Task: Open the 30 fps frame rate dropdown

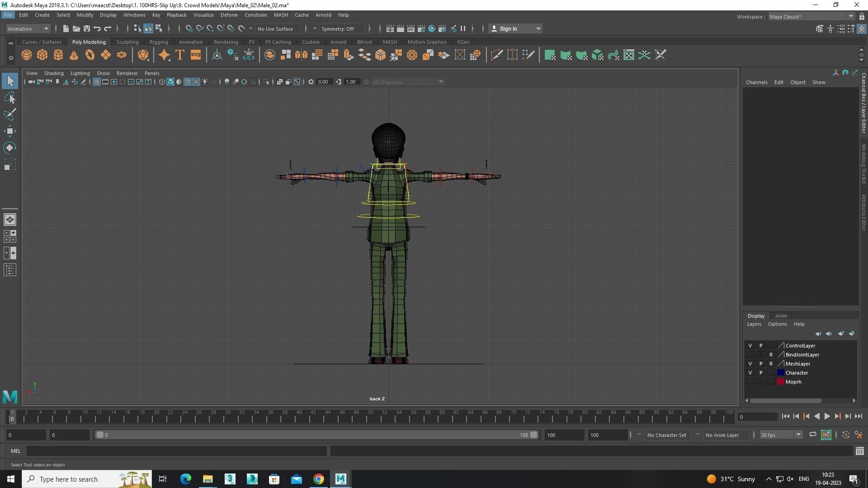Action: 781,435
